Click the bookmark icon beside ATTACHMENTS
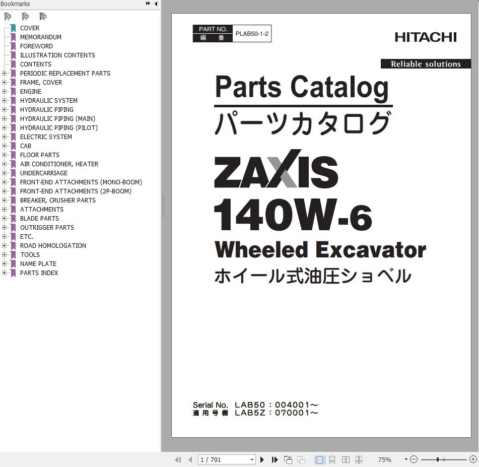 (14, 210)
